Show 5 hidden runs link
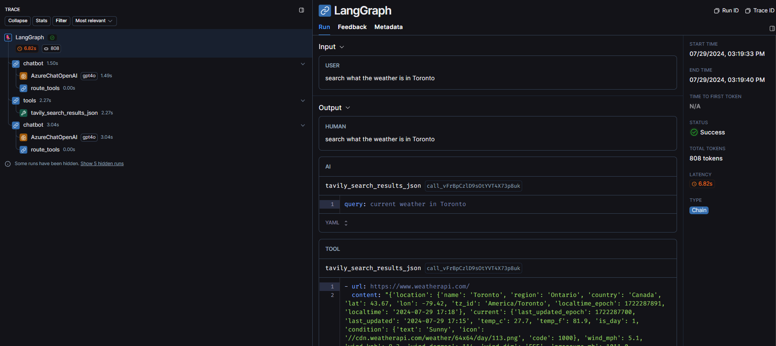 tap(102, 164)
